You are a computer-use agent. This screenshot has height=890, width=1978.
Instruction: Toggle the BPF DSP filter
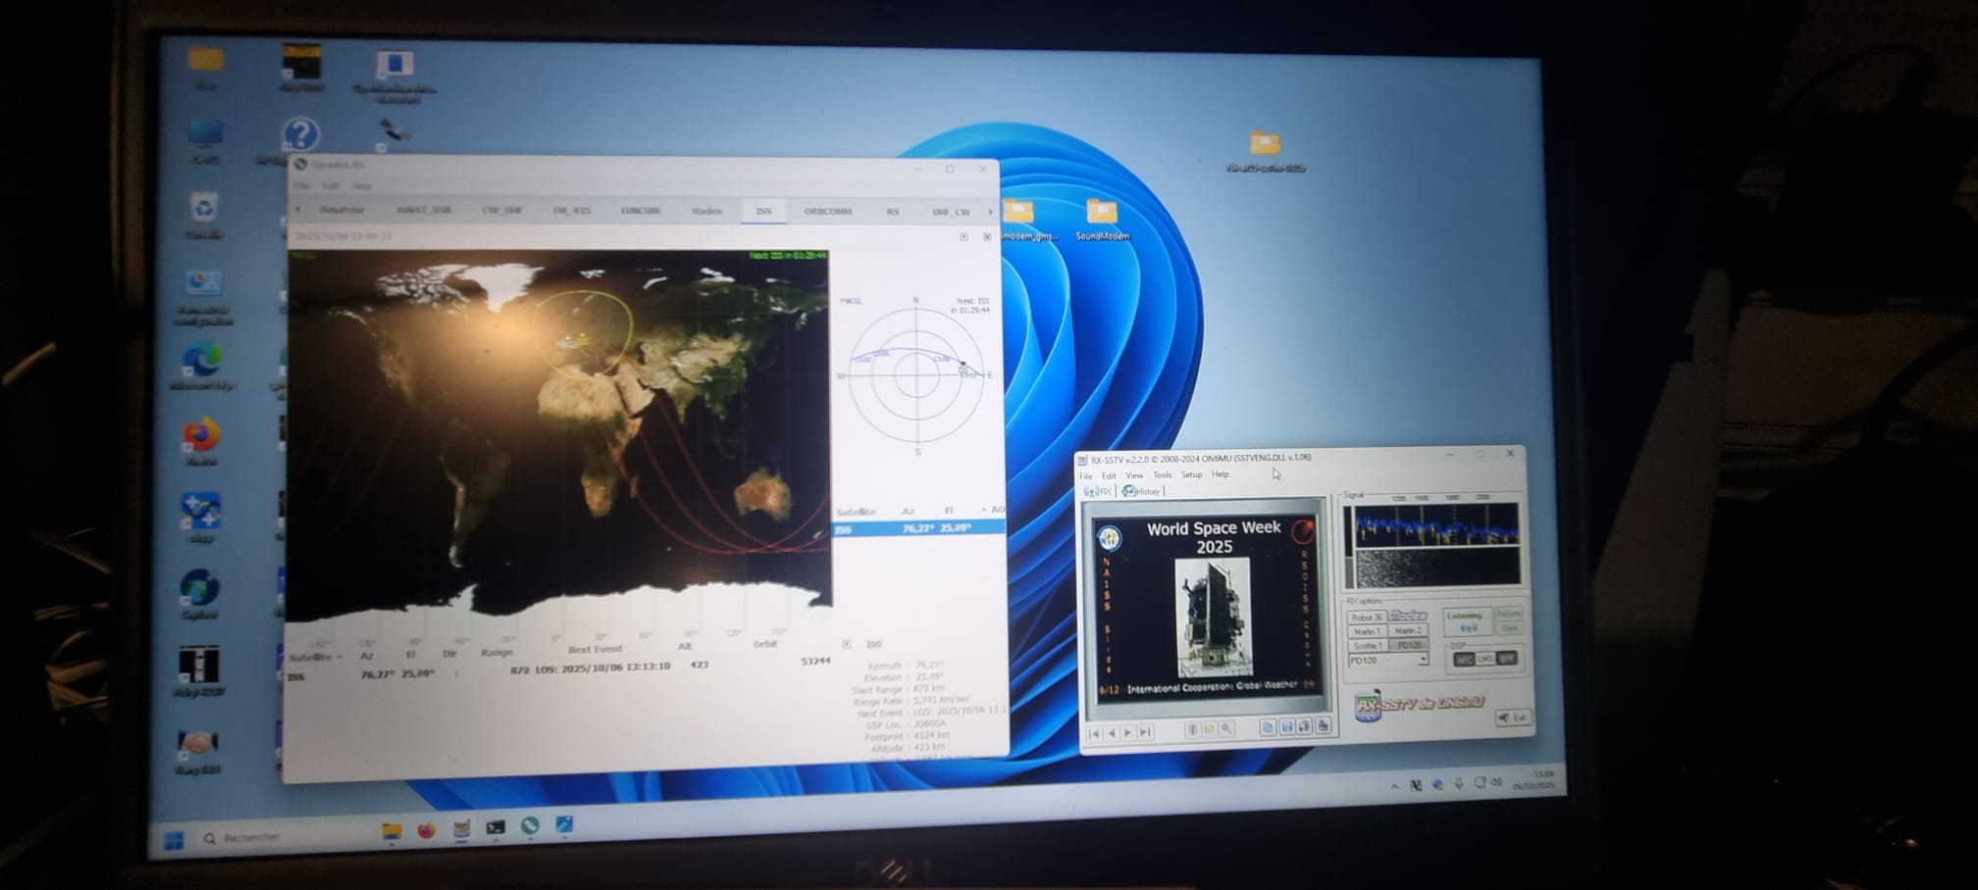click(1506, 659)
